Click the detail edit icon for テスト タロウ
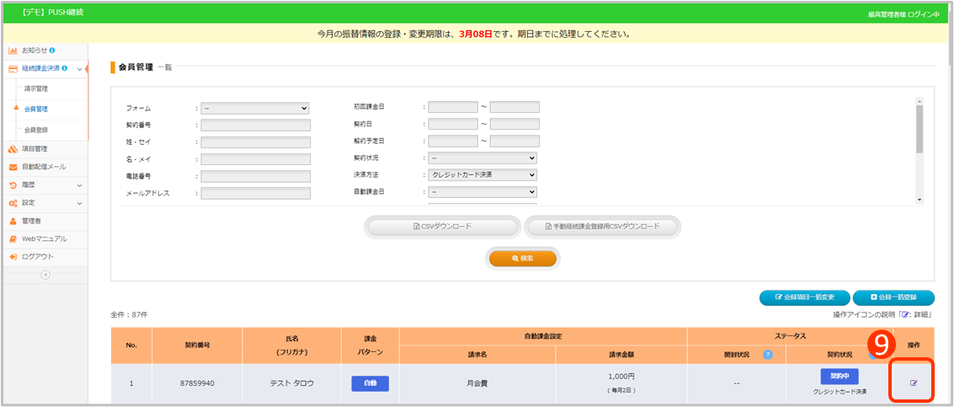 point(914,383)
